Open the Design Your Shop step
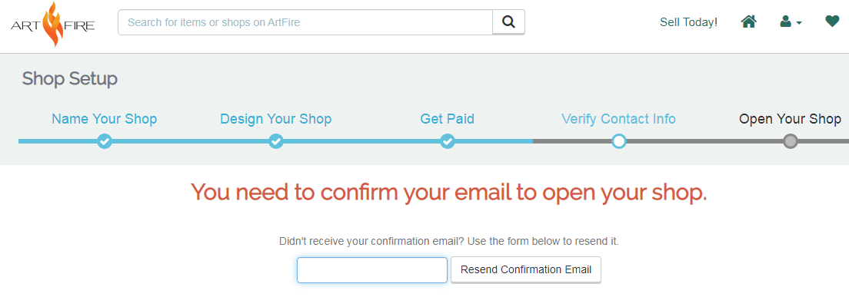 click(x=276, y=119)
